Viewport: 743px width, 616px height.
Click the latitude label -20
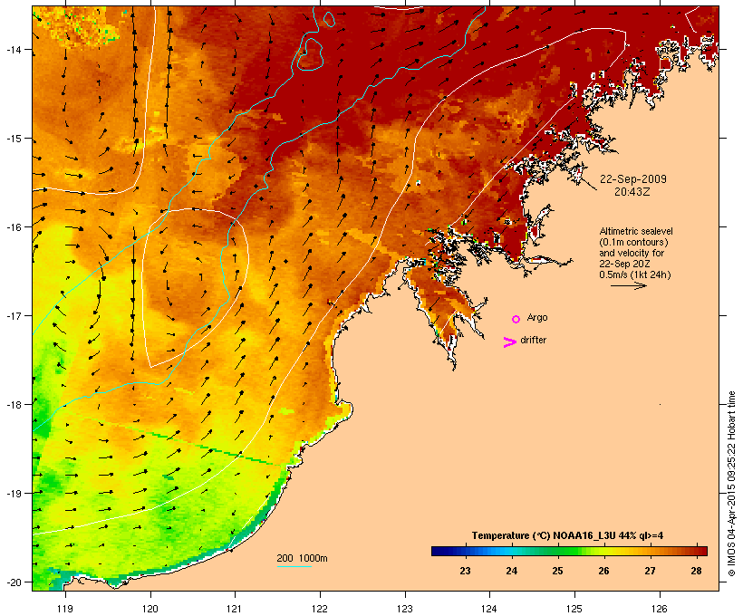pyautogui.click(x=13, y=582)
